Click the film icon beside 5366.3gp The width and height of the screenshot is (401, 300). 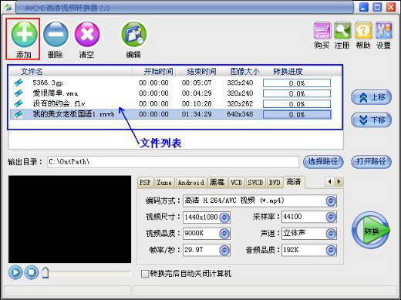[x=19, y=83]
